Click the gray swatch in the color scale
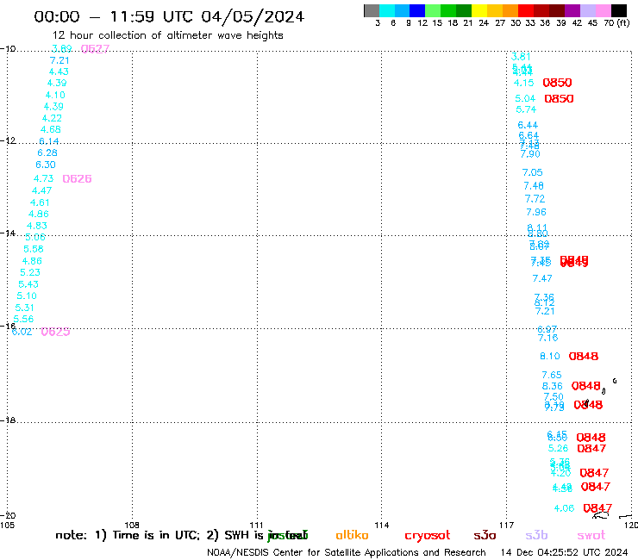The height and width of the screenshot is (560, 638). 372,10
